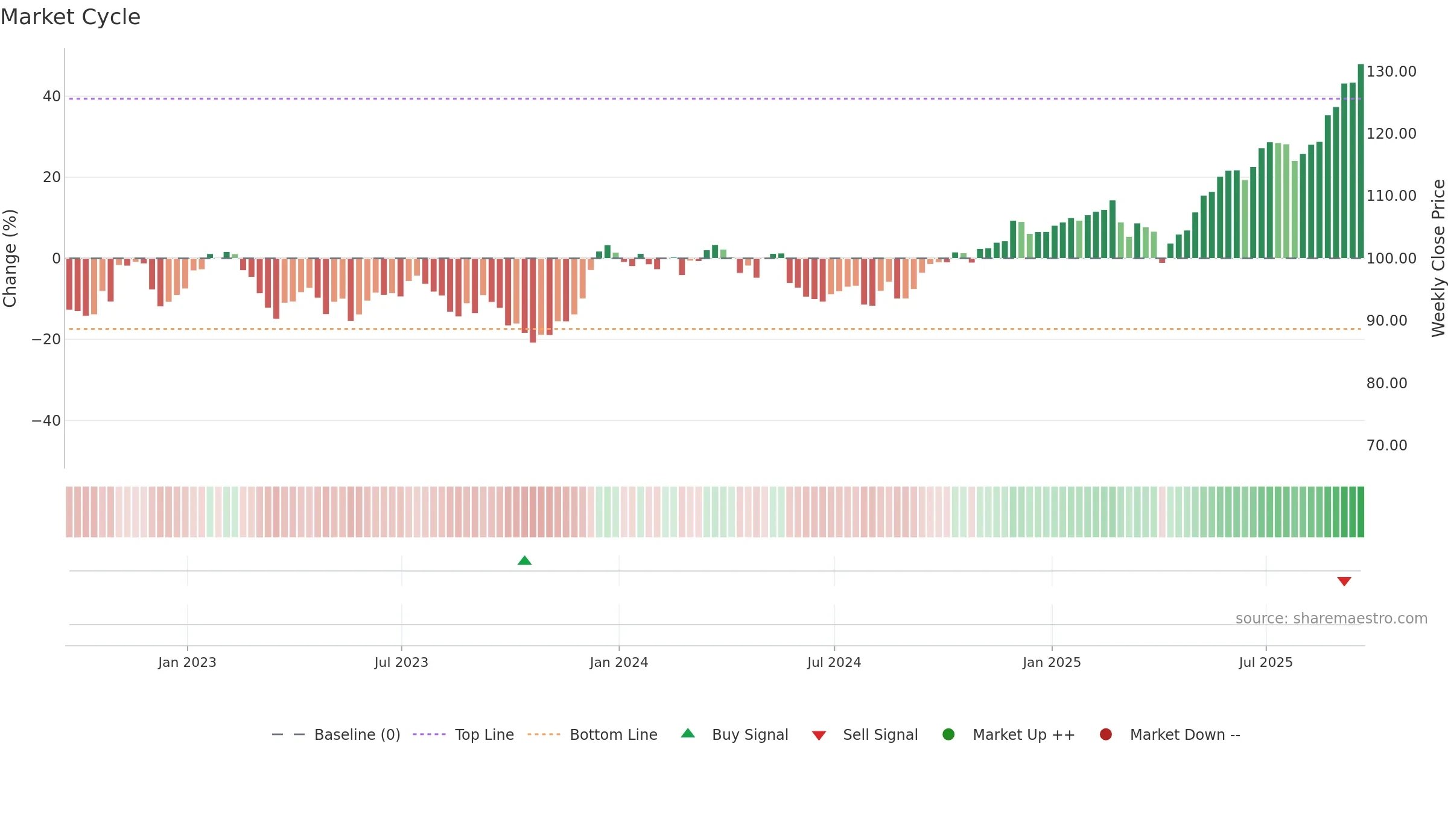This screenshot has width=1448, height=814.
Task: Toggle the Market Up ++ legend entry
Action: (x=1008, y=734)
